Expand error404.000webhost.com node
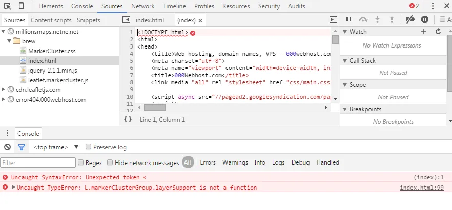 pos(3,100)
